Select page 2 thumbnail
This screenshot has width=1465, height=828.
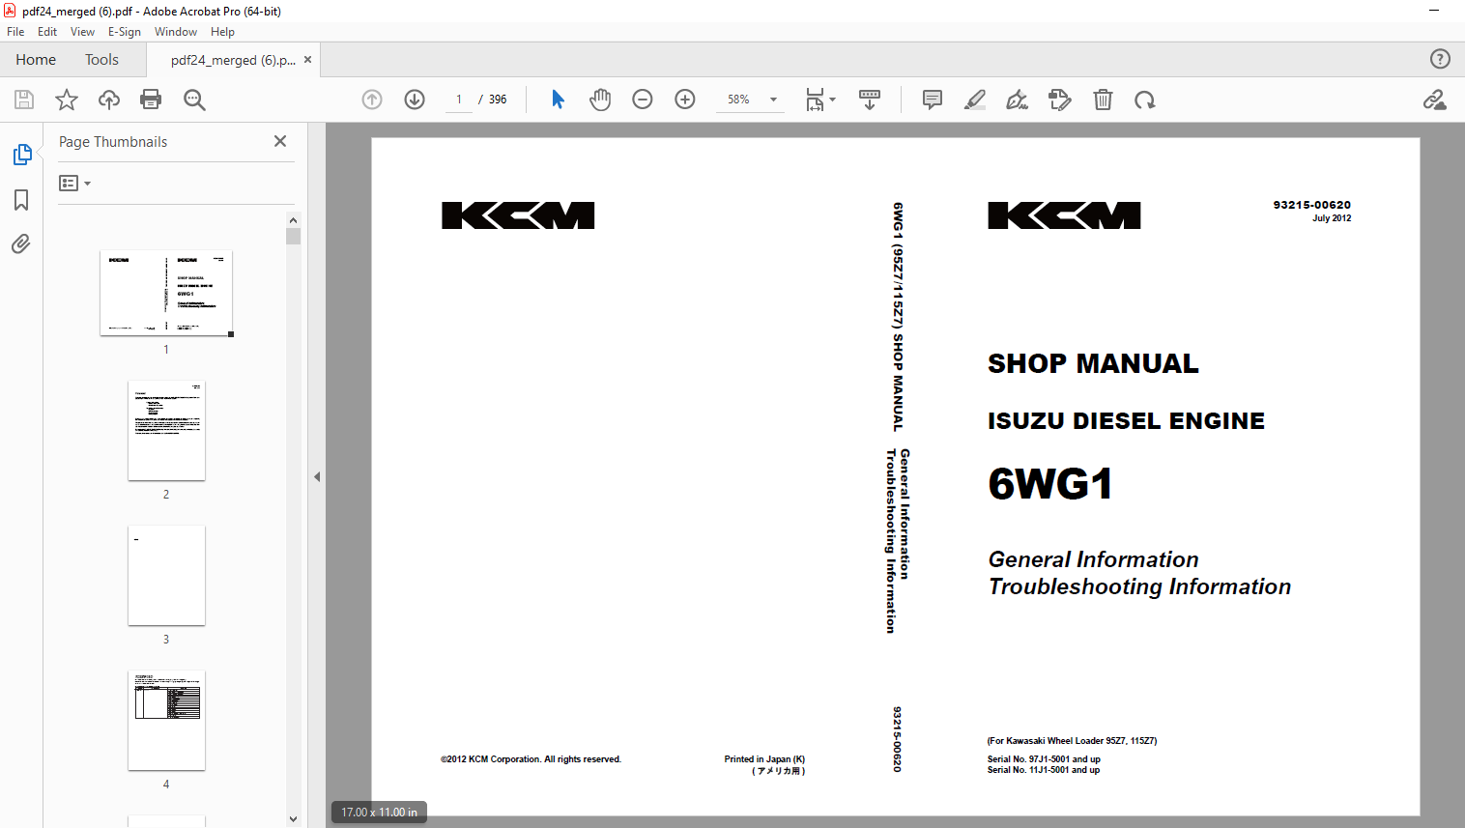(x=166, y=430)
